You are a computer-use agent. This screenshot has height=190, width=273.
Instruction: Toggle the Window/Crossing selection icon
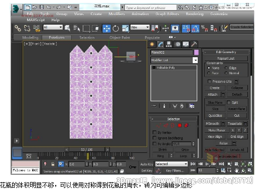pos(95,28)
